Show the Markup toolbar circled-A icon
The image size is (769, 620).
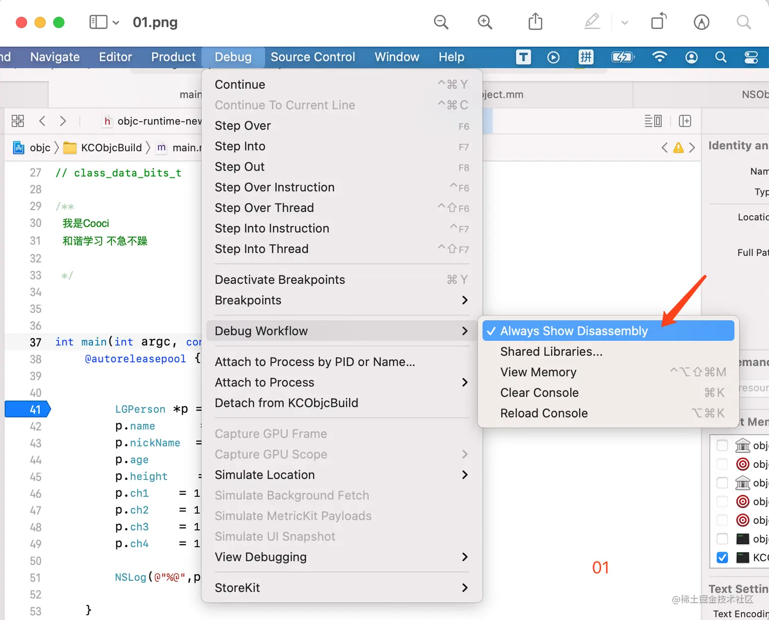(701, 22)
